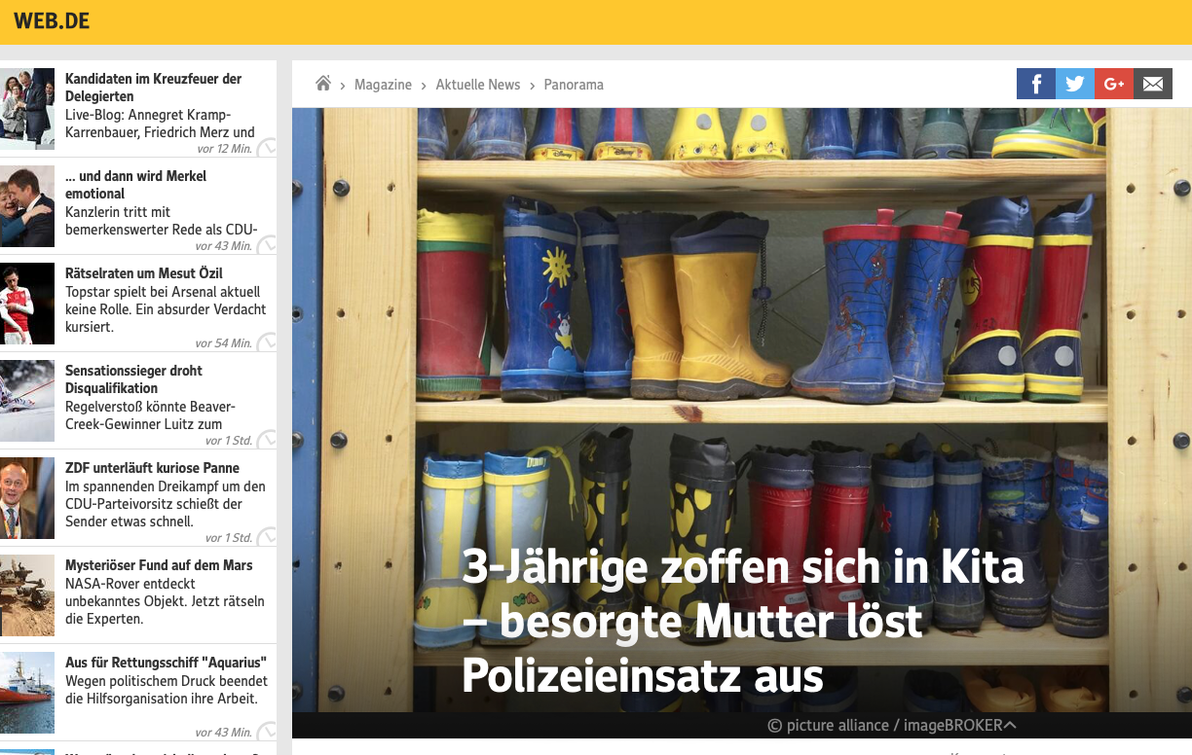Image resolution: width=1192 pixels, height=755 pixels.
Task: Click the clock icon in the Disqualifikation story
Action: tap(266, 440)
